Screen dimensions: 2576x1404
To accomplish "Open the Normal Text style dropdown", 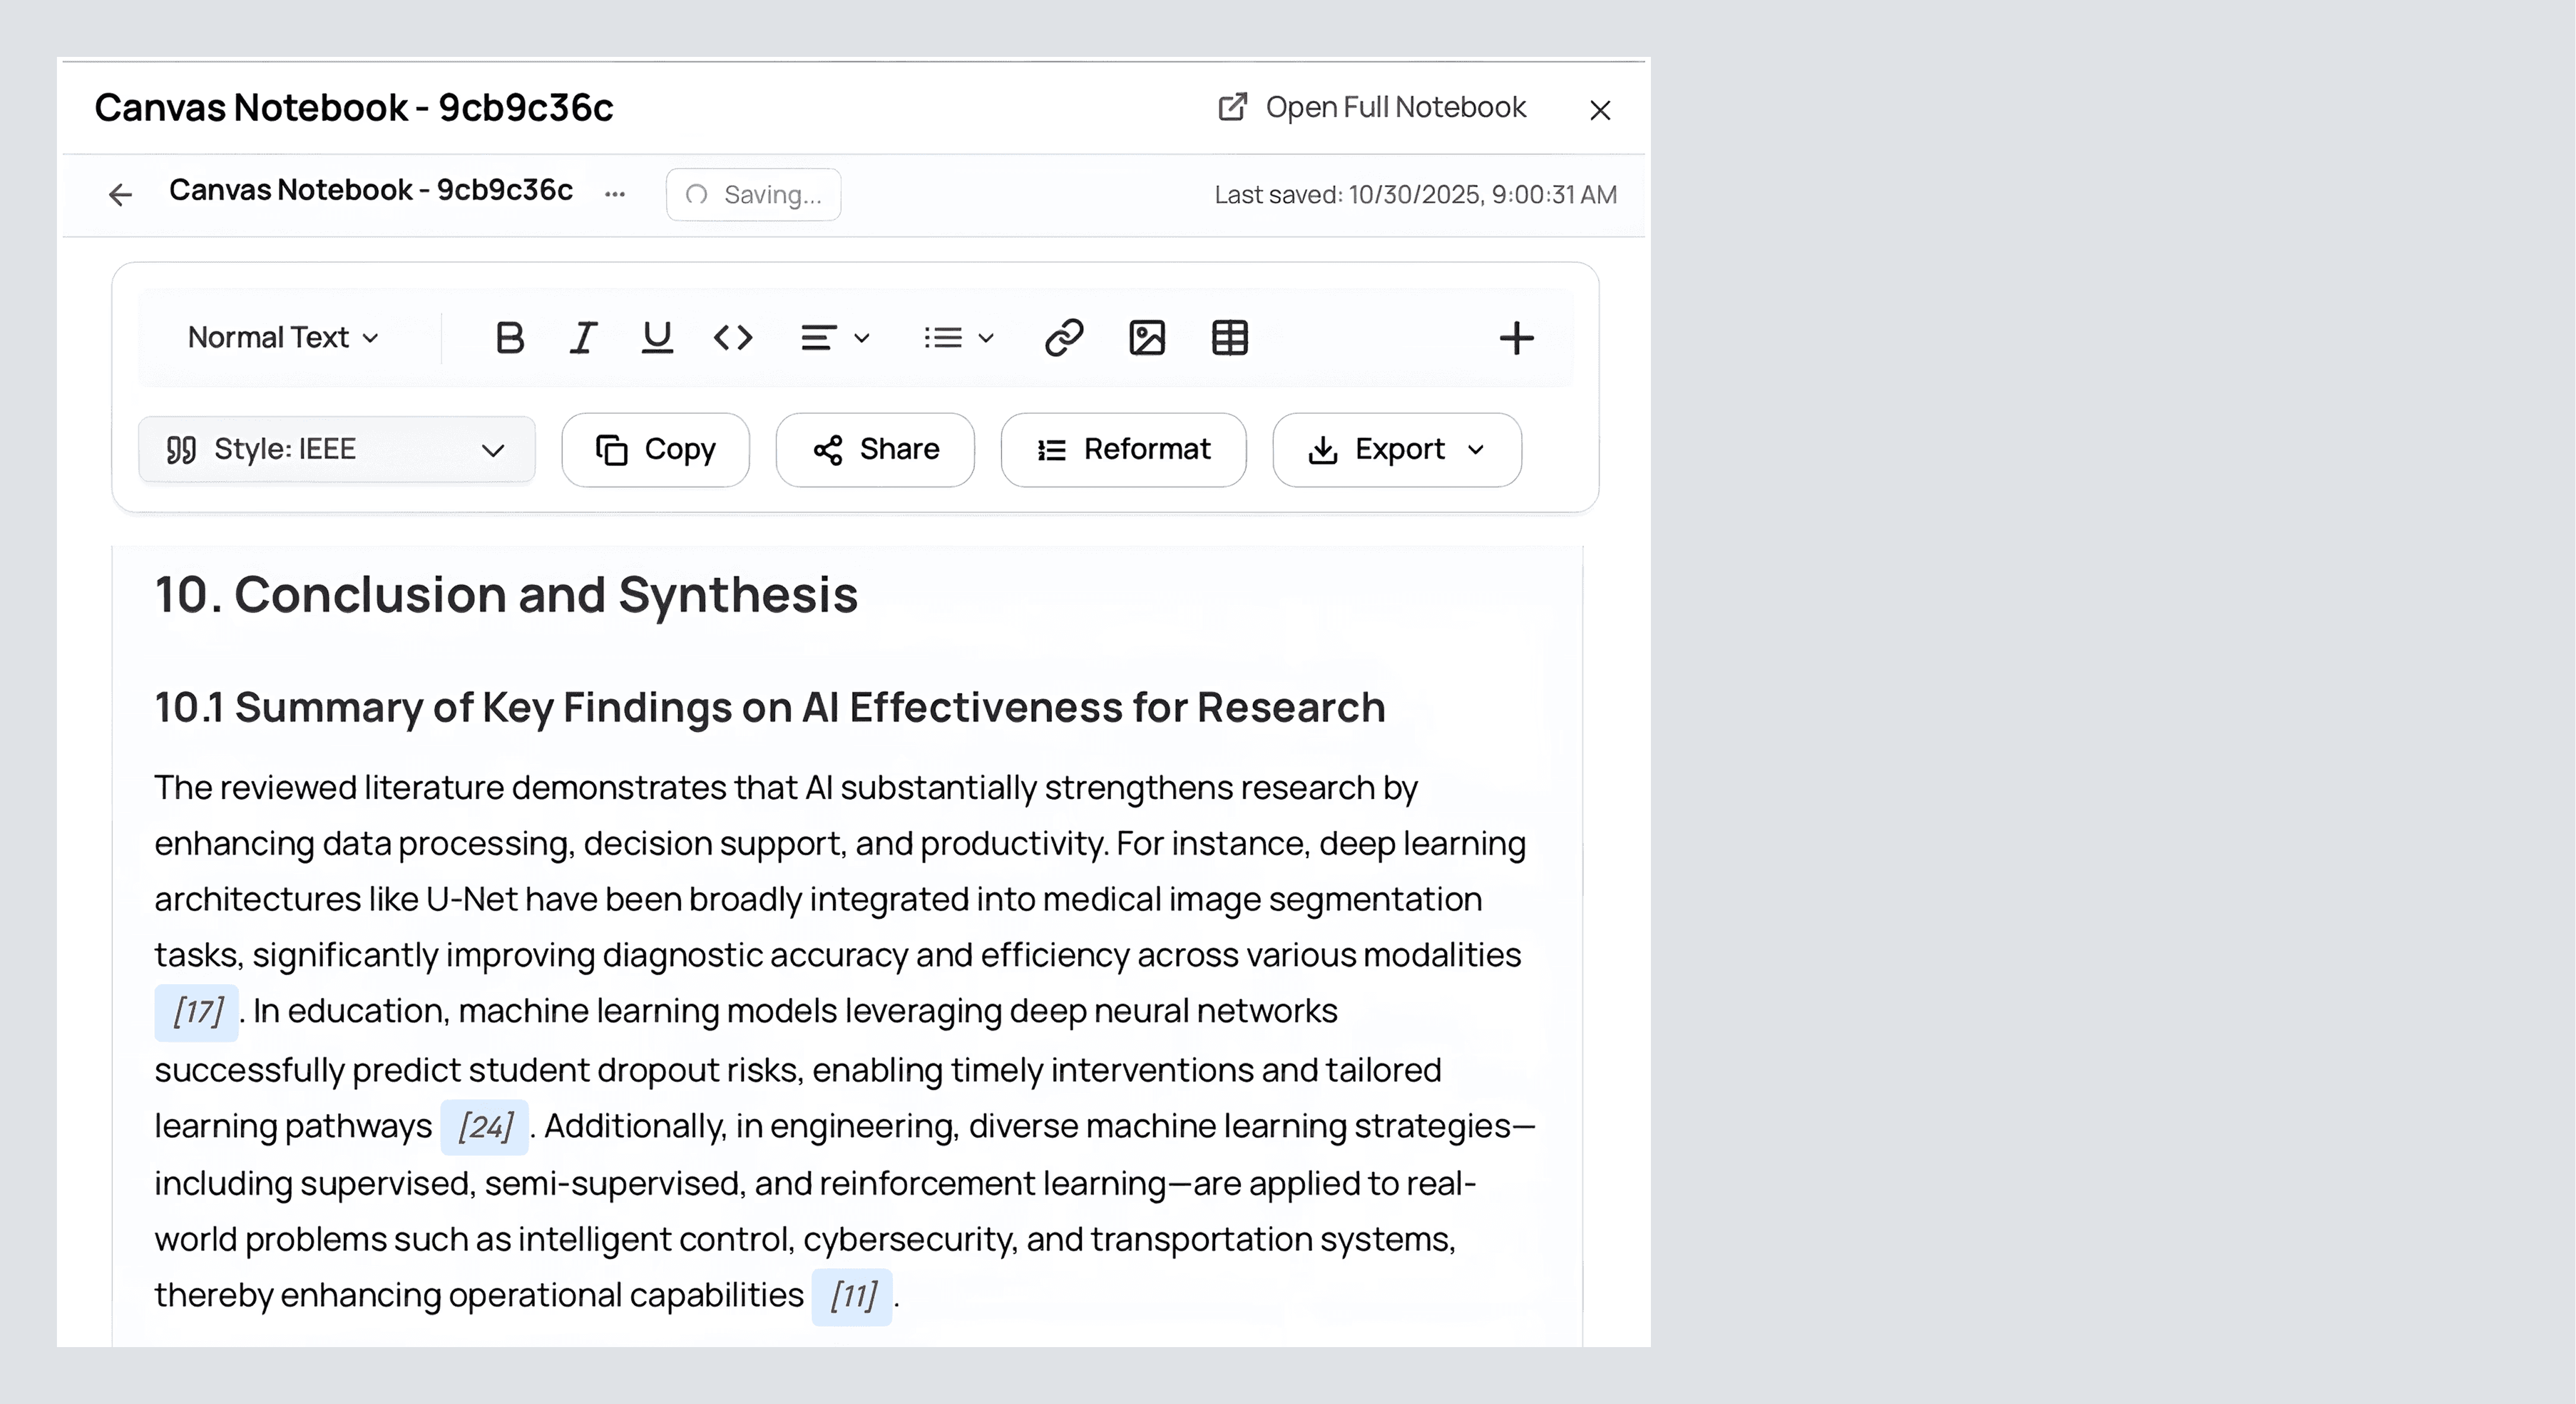I will point(283,338).
